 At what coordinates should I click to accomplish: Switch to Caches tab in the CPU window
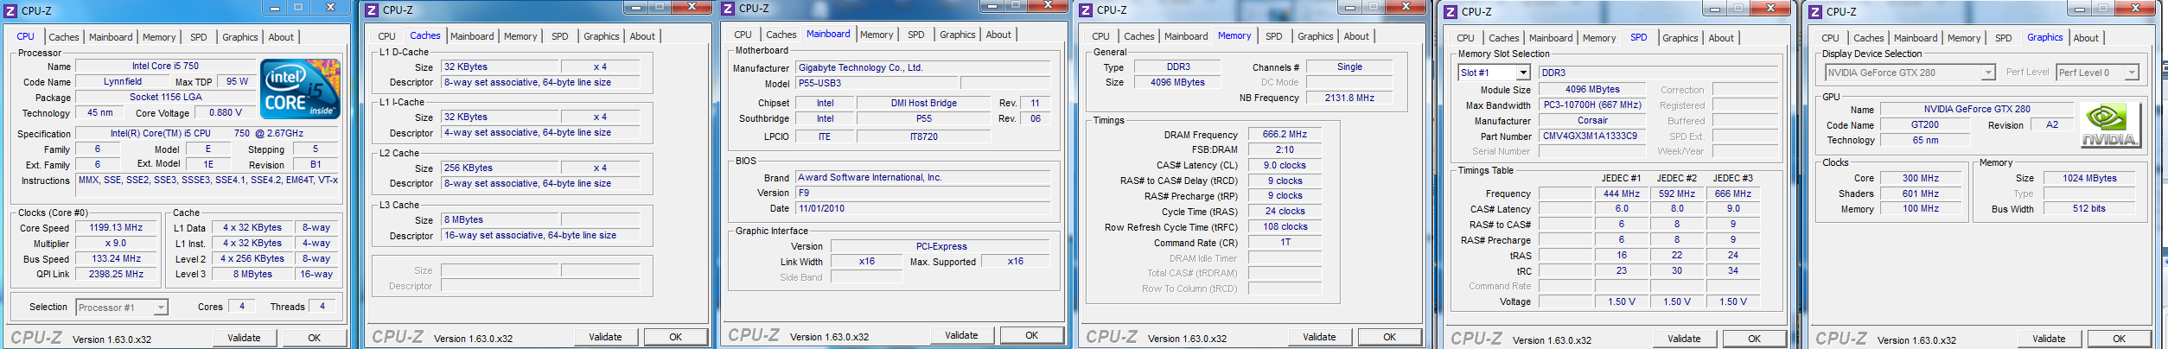tap(64, 37)
